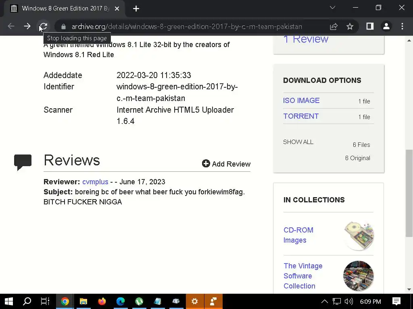The height and width of the screenshot is (309, 413).
Task: Click the Add Review plus icon
Action: point(206,163)
